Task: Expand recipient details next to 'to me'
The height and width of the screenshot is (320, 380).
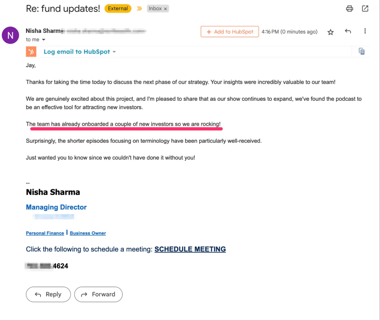Action: click(x=44, y=40)
